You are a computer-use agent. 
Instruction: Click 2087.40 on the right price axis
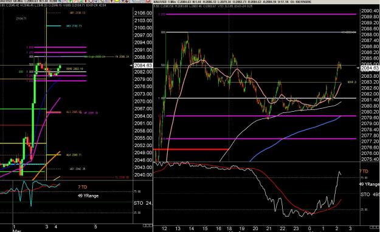[370, 41]
